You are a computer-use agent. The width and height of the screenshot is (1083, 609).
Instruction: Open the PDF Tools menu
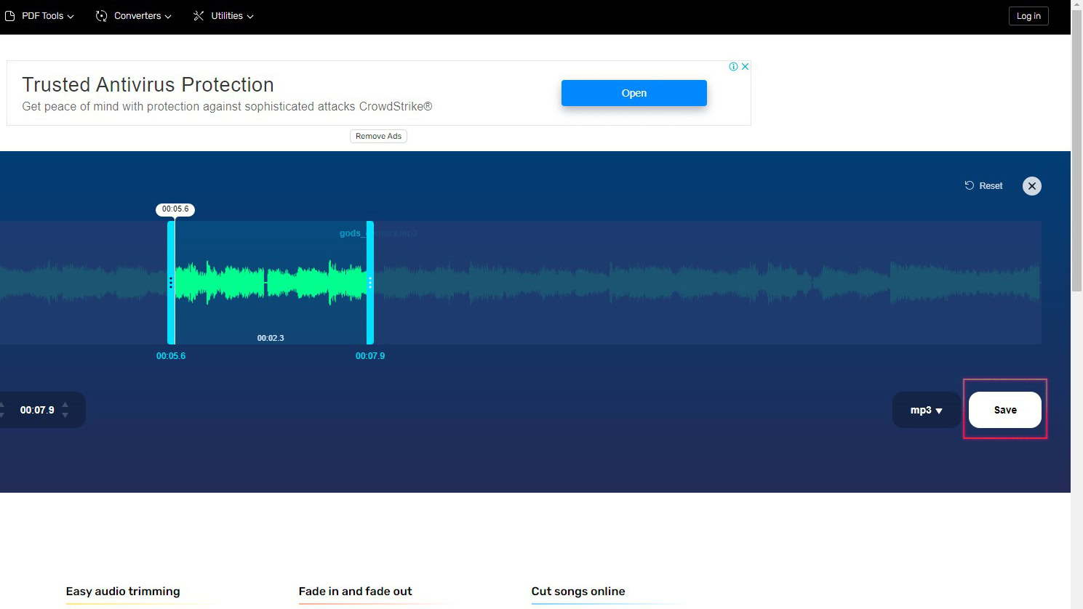tap(41, 16)
